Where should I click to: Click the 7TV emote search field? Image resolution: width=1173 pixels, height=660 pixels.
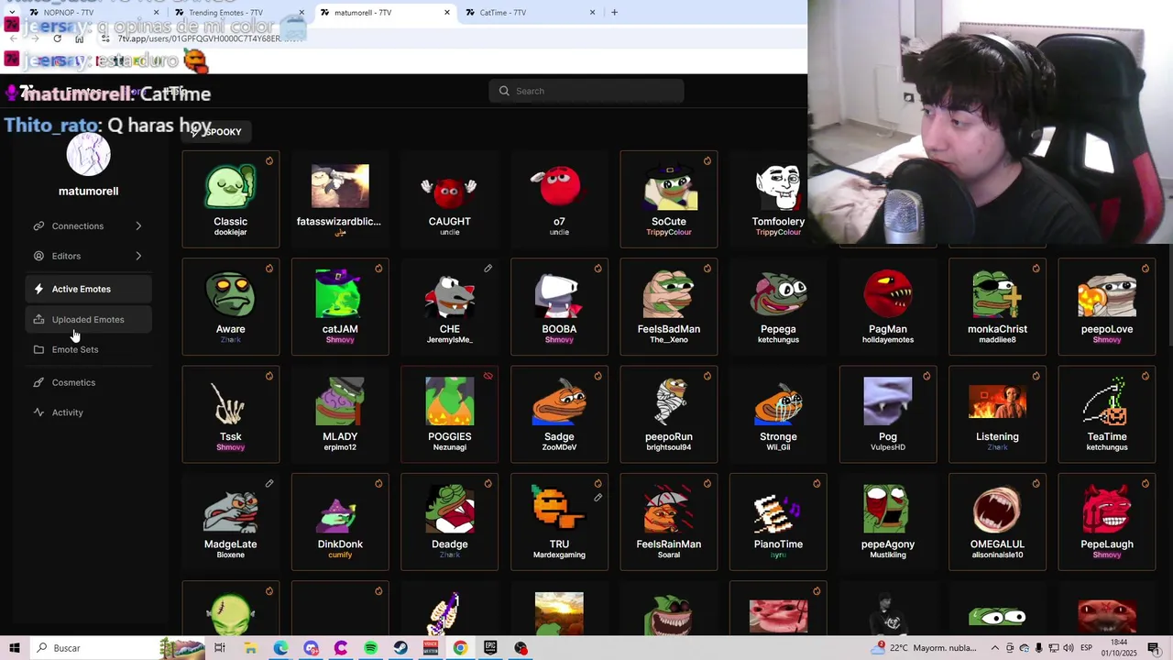(586, 91)
